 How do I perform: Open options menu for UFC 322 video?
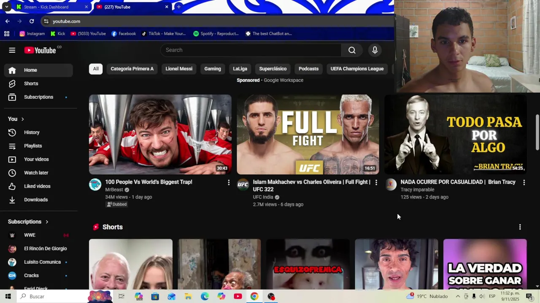point(376,182)
